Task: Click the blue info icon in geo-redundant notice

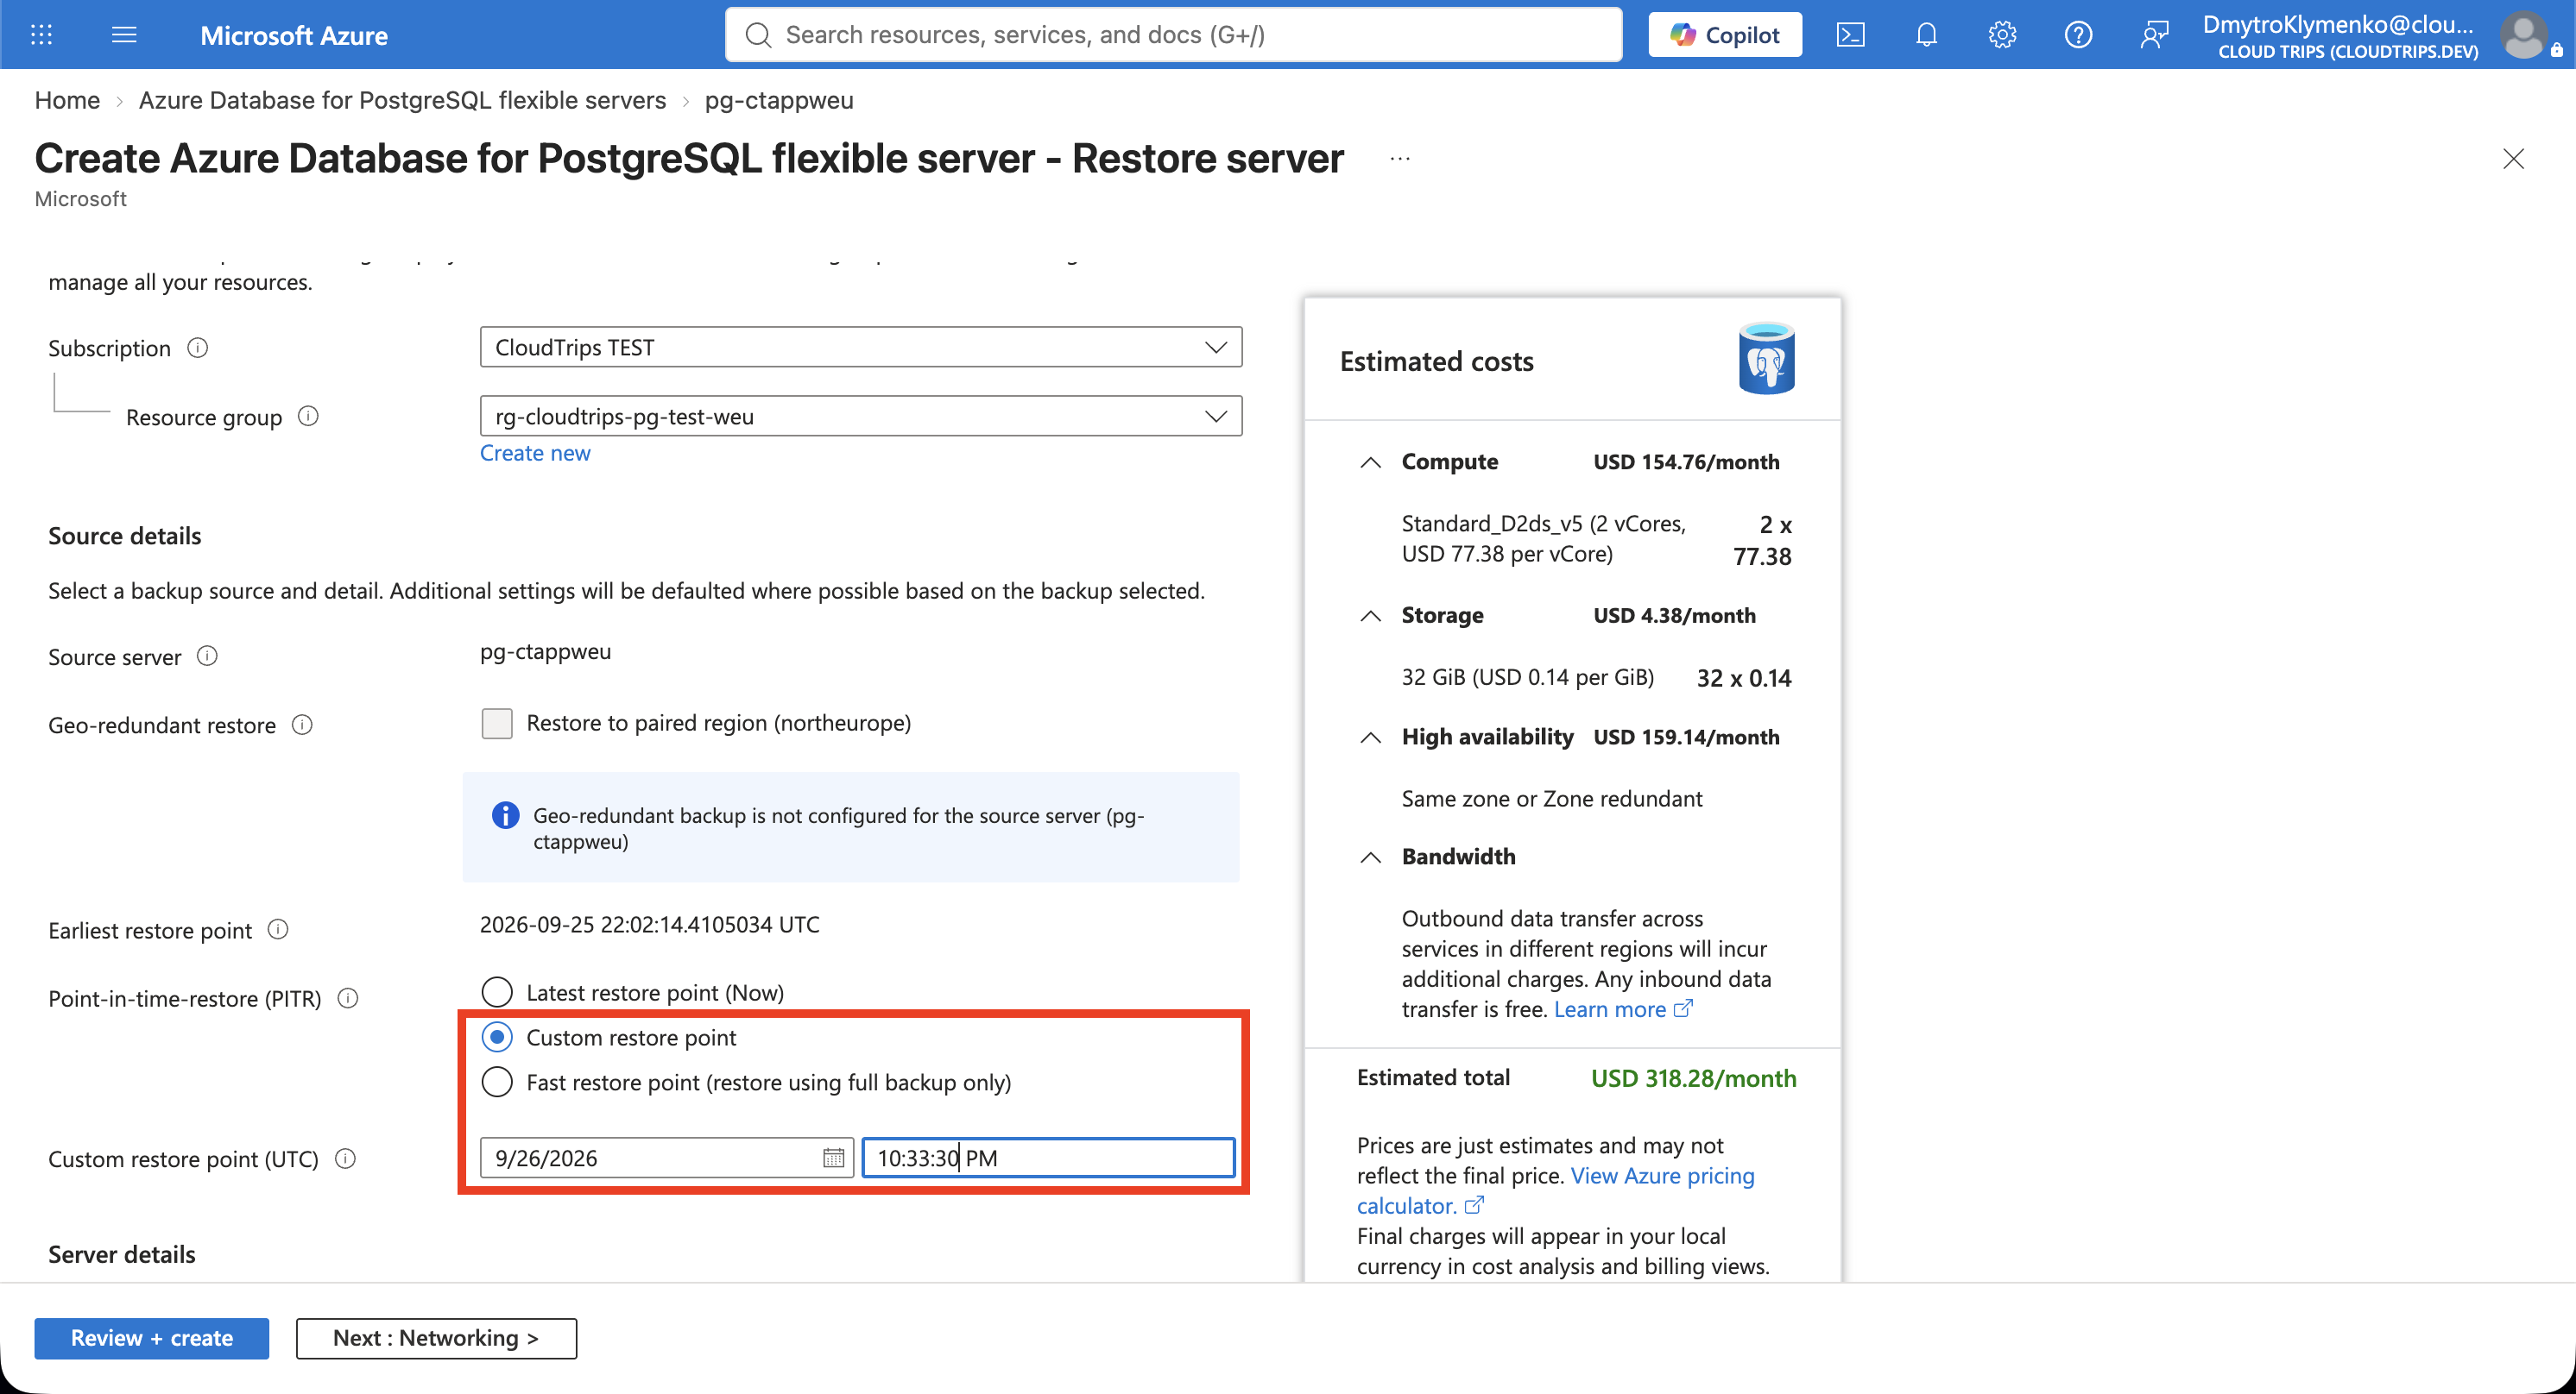Action: [505, 815]
